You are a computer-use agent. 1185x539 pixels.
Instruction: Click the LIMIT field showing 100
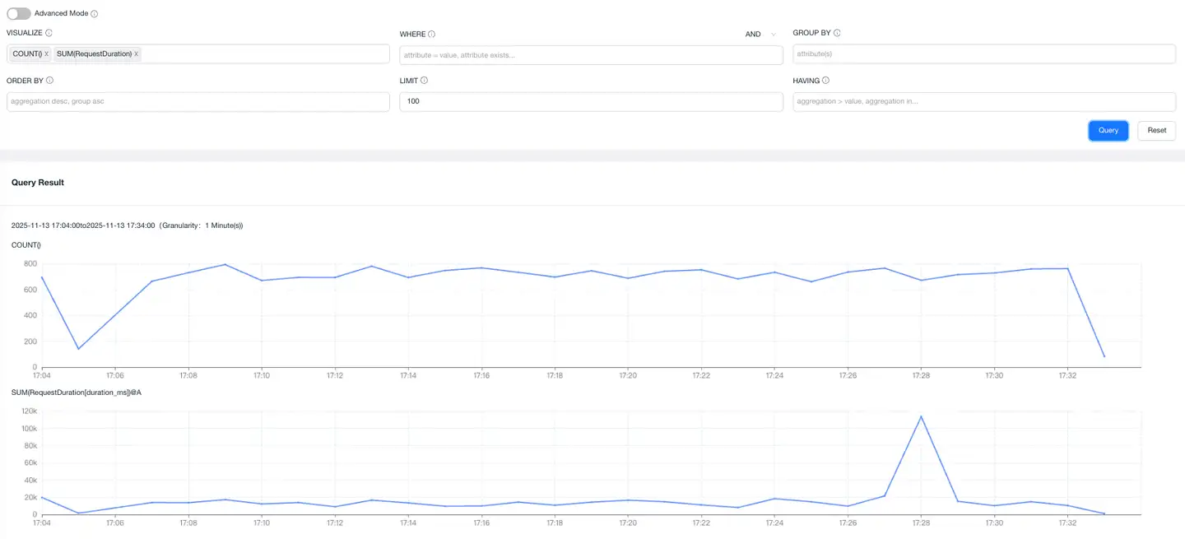(591, 101)
